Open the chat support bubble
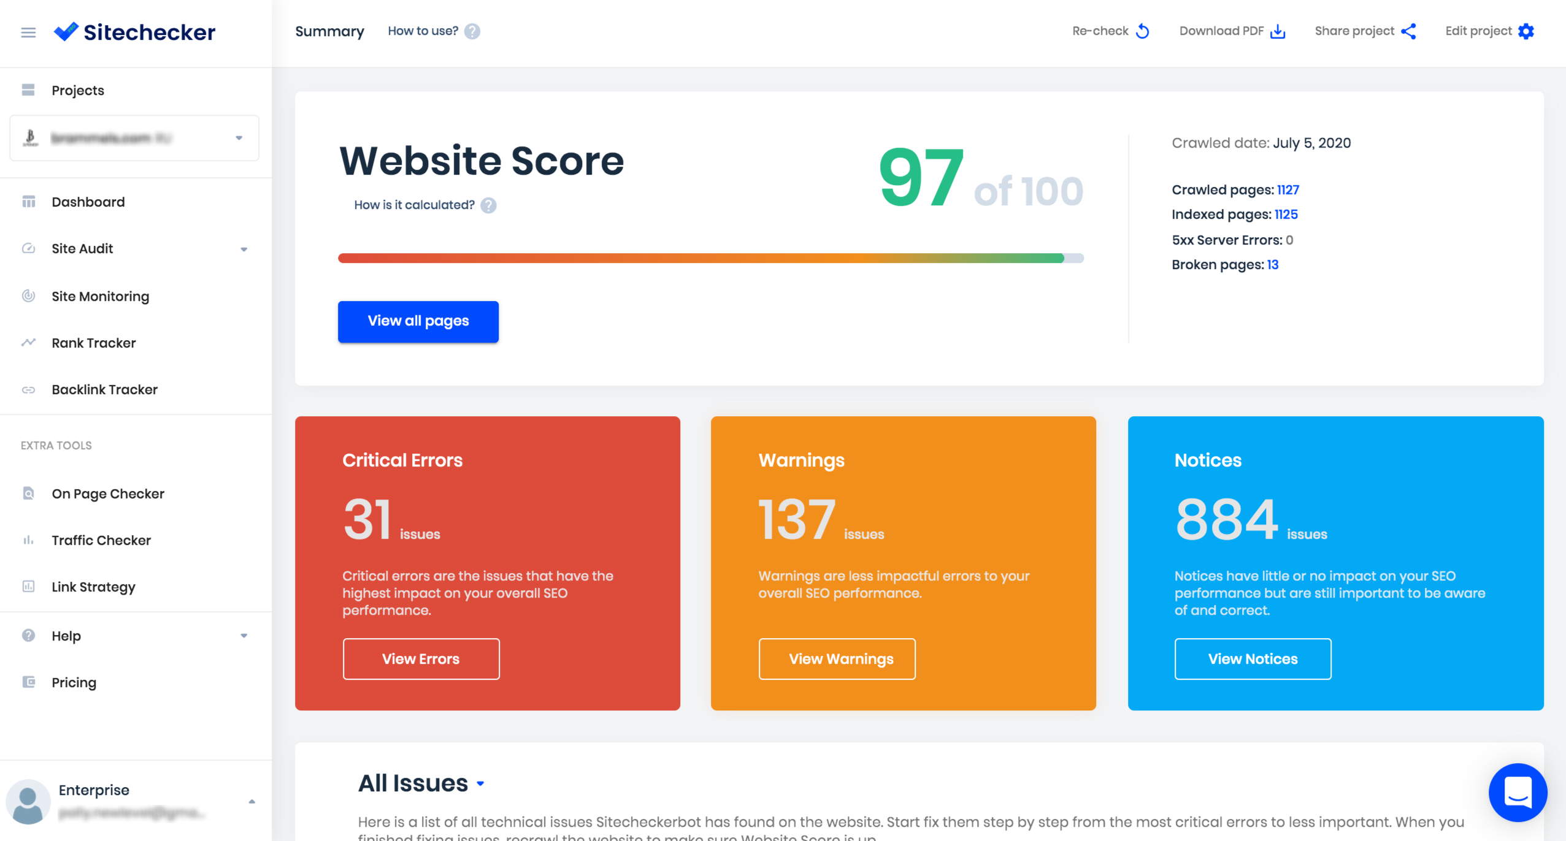The width and height of the screenshot is (1566, 841). 1517,792
